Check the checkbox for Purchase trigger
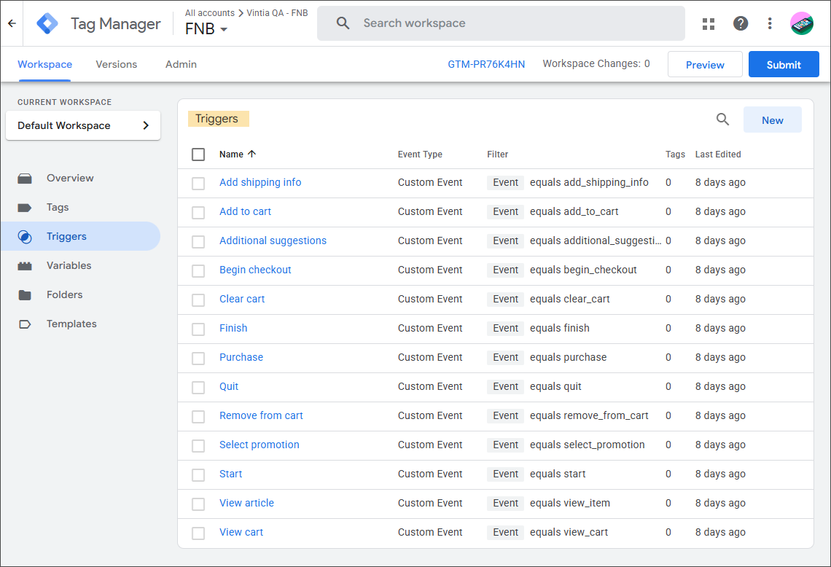Viewport: 831px width, 567px height. click(x=198, y=357)
